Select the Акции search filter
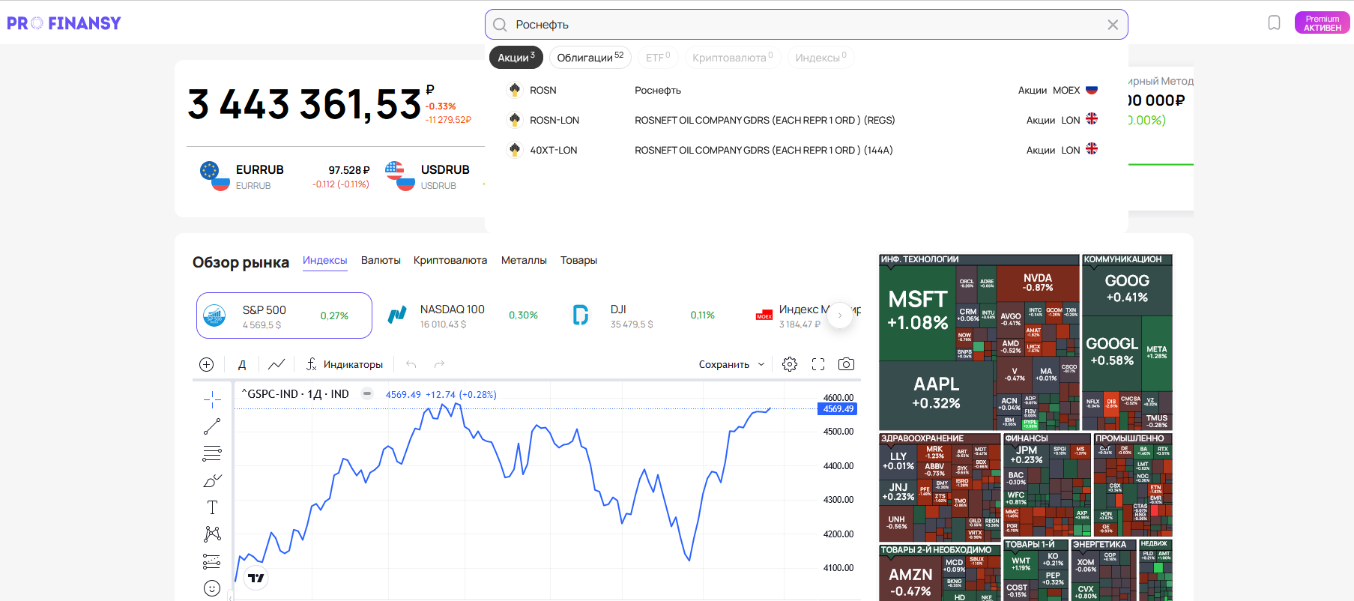1354x601 pixels. [x=516, y=57]
